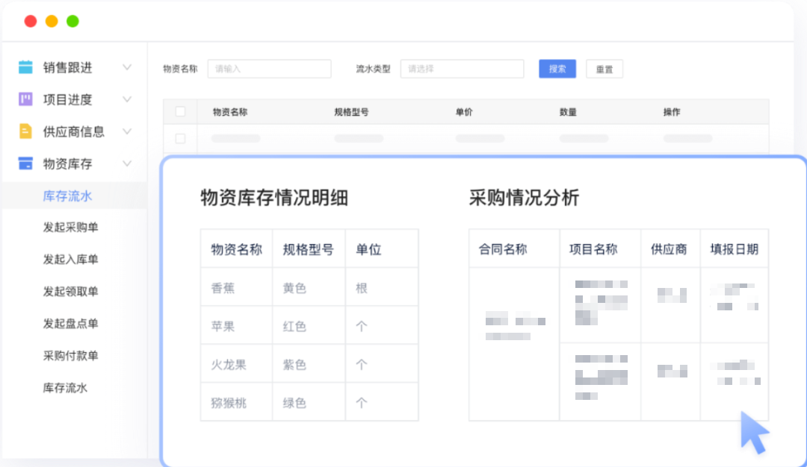This screenshot has height=467, width=807.
Task: Check the first table row checkbox
Action: click(x=180, y=139)
